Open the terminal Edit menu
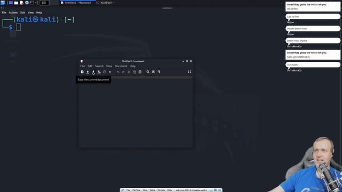342x192 pixels. [x=22, y=13]
